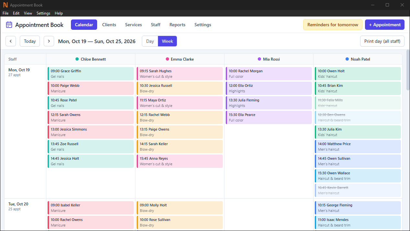Open the Reports tab
The width and height of the screenshot is (410, 231).
click(x=177, y=25)
